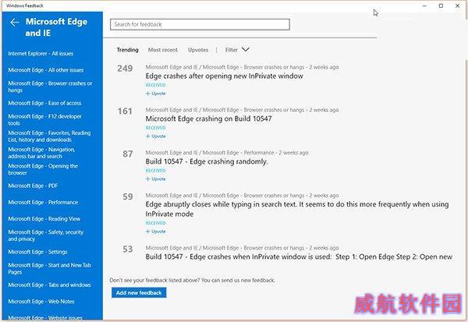Image resolution: width=468 pixels, height=322 pixels.
Task: Select Microsoft Edge - F12 developer tools category
Action: coord(44,119)
